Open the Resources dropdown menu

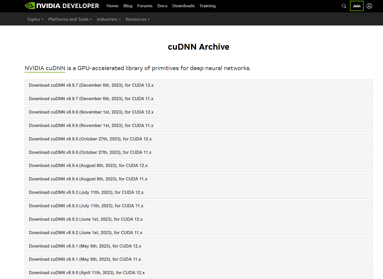(x=138, y=19)
